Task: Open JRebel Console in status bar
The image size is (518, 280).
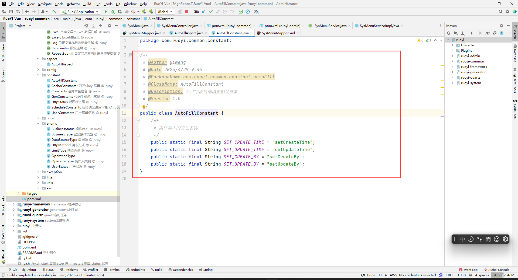Action: coord(496,269)
